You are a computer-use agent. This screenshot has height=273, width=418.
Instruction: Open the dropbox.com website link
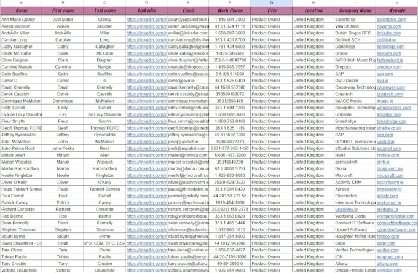tap(389, 67)
